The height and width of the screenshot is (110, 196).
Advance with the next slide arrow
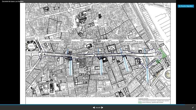point(102,107)
